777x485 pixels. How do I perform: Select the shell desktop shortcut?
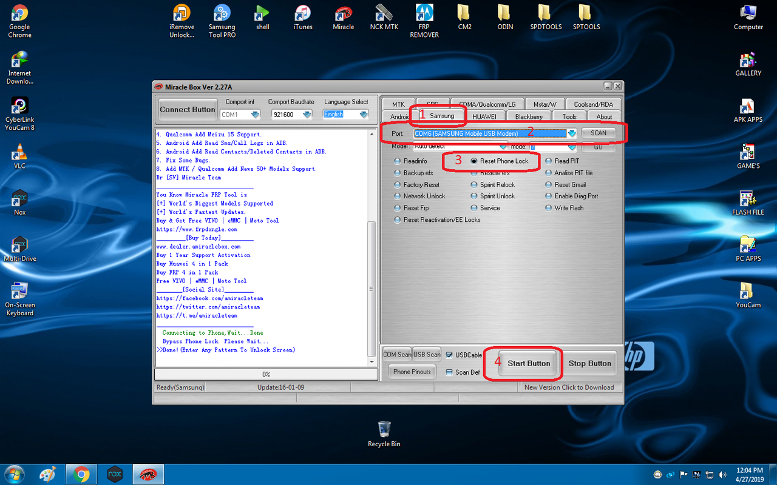[x=262, y=18]
